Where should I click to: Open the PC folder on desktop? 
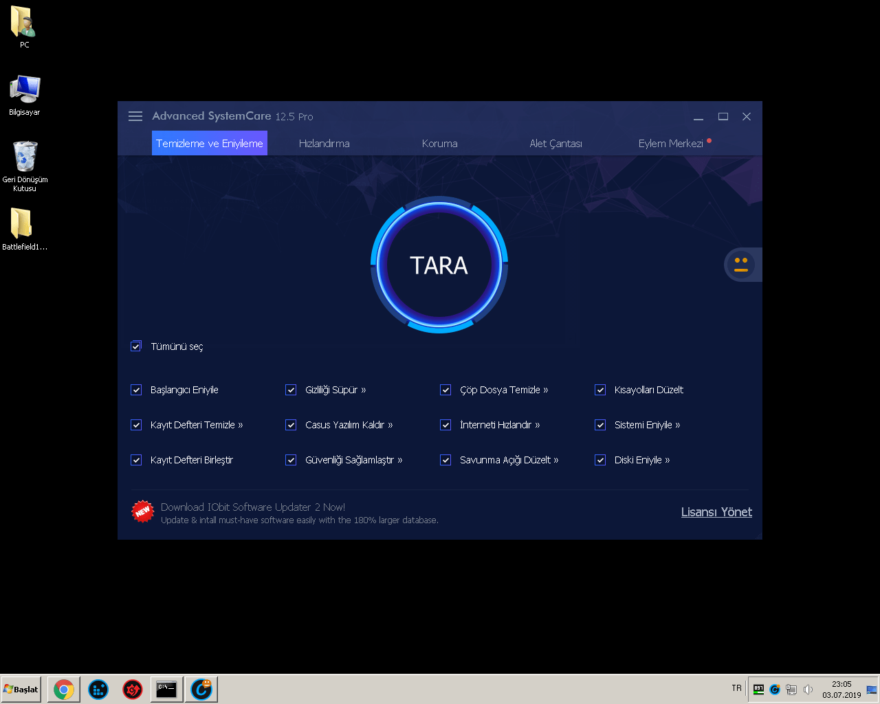[25, 27]
